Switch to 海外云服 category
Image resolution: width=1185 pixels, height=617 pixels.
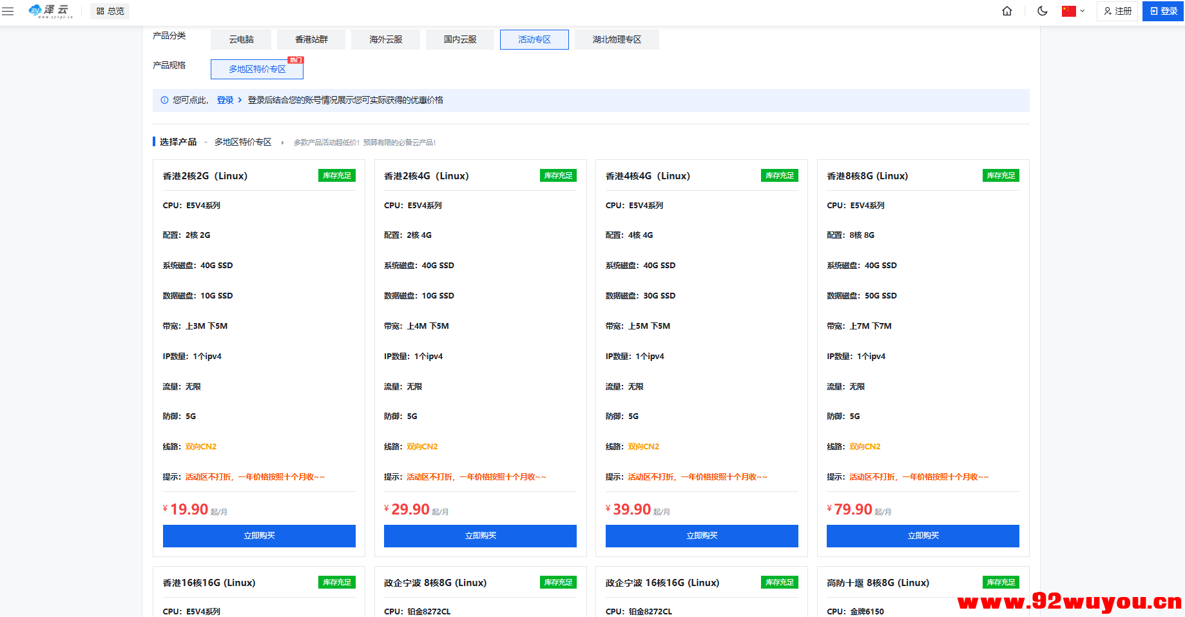[x=385, y=39]
